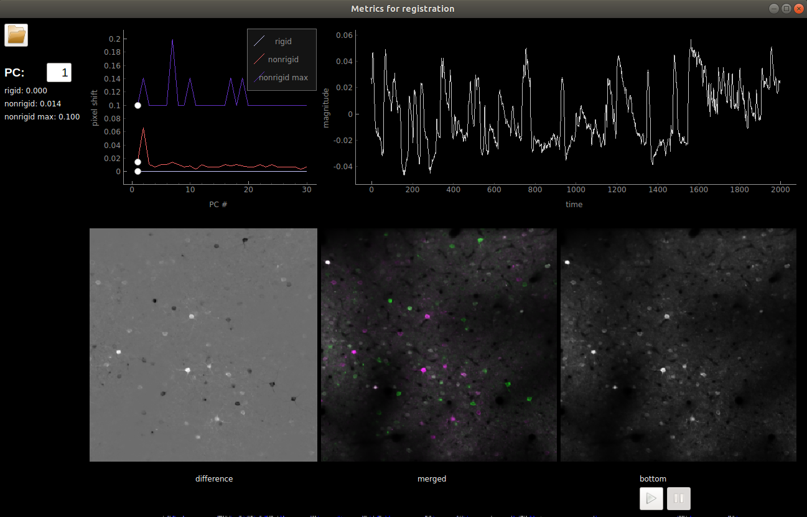The image size is (807, 517).
Task: Click the 'time' axis label
Action: (x=574, y=204)
